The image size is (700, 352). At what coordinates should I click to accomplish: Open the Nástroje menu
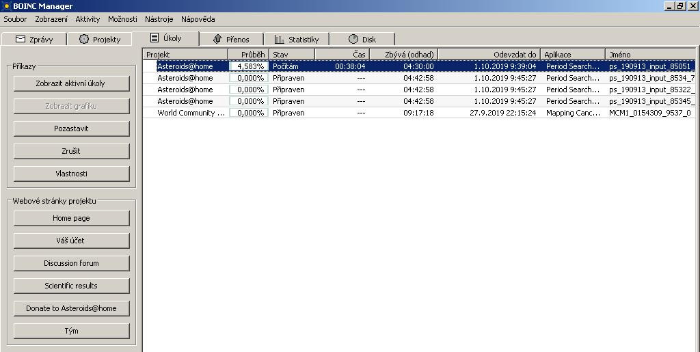(159, 19)
